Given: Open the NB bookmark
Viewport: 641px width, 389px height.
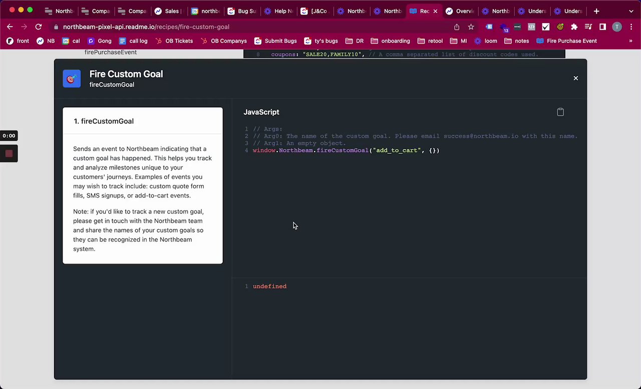Looking at the screenshot, I should (x=46, y=41).
